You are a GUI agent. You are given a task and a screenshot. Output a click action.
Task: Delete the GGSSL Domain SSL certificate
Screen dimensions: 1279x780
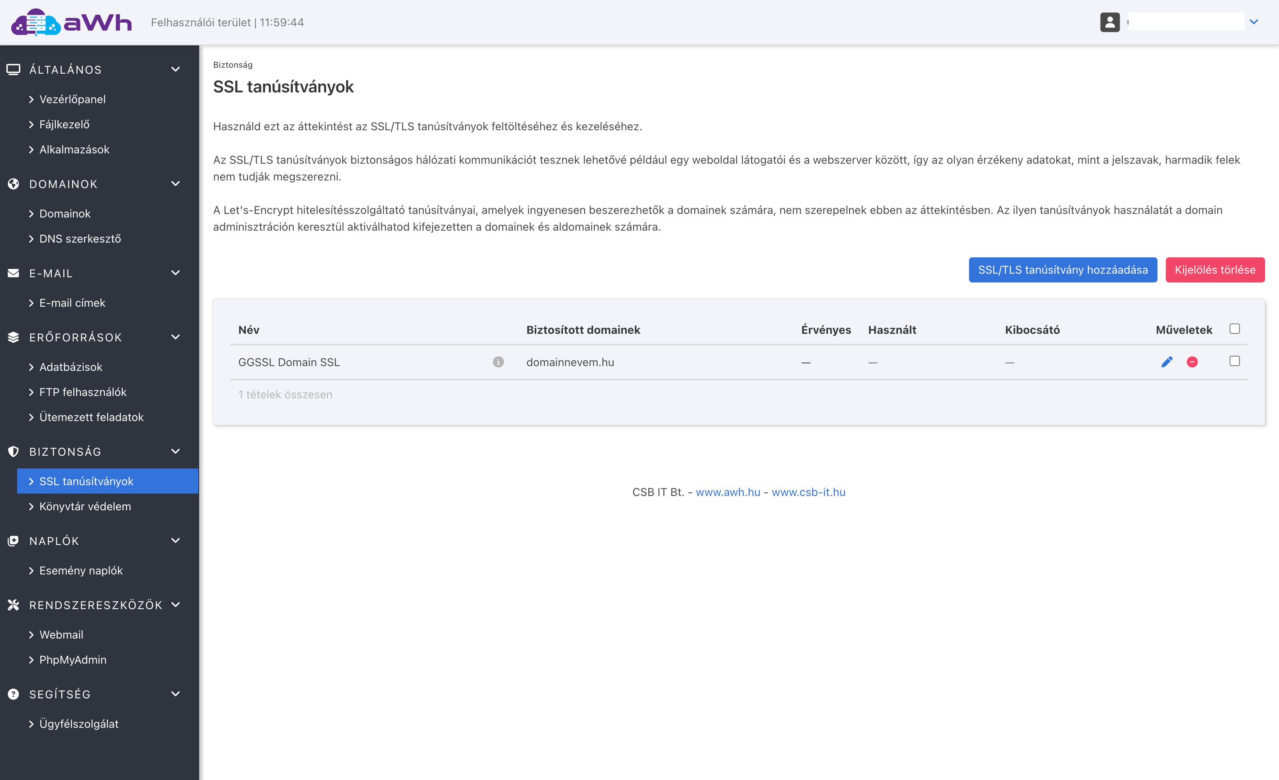(1192, 362)
